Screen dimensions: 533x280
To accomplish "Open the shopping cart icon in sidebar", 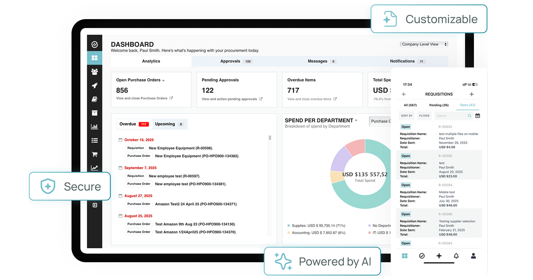I will pos(95,154).
